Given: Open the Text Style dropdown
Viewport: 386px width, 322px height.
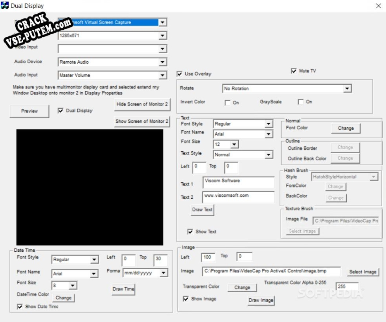Looking at the screenshot, I should 269,155.
